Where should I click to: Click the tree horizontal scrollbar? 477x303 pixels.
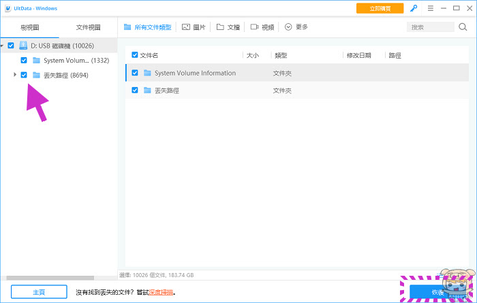[50, 278]
